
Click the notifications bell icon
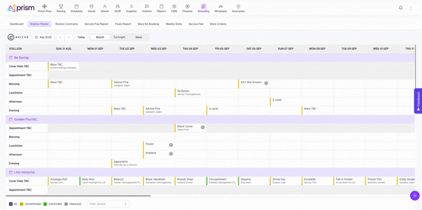(401, 8)
